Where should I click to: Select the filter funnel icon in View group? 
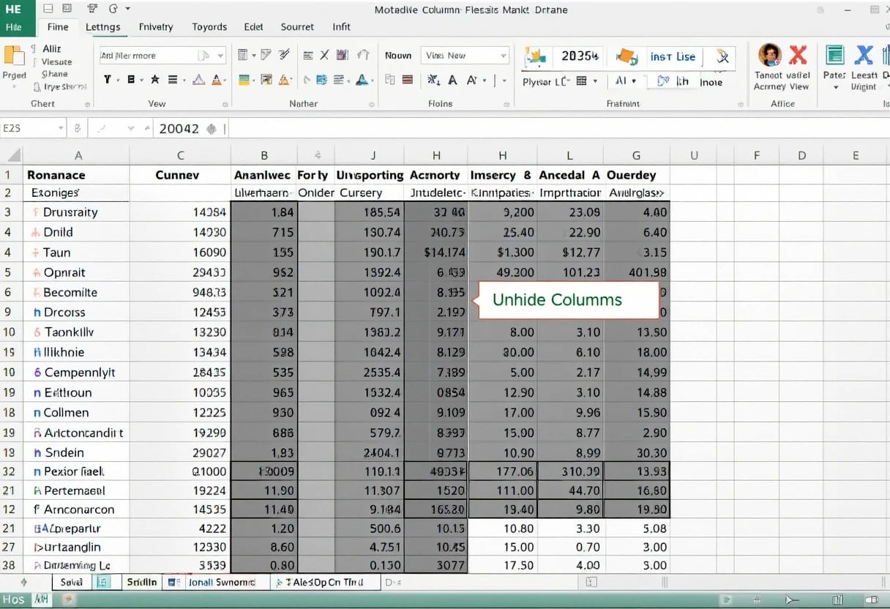[x=108, y=78]
